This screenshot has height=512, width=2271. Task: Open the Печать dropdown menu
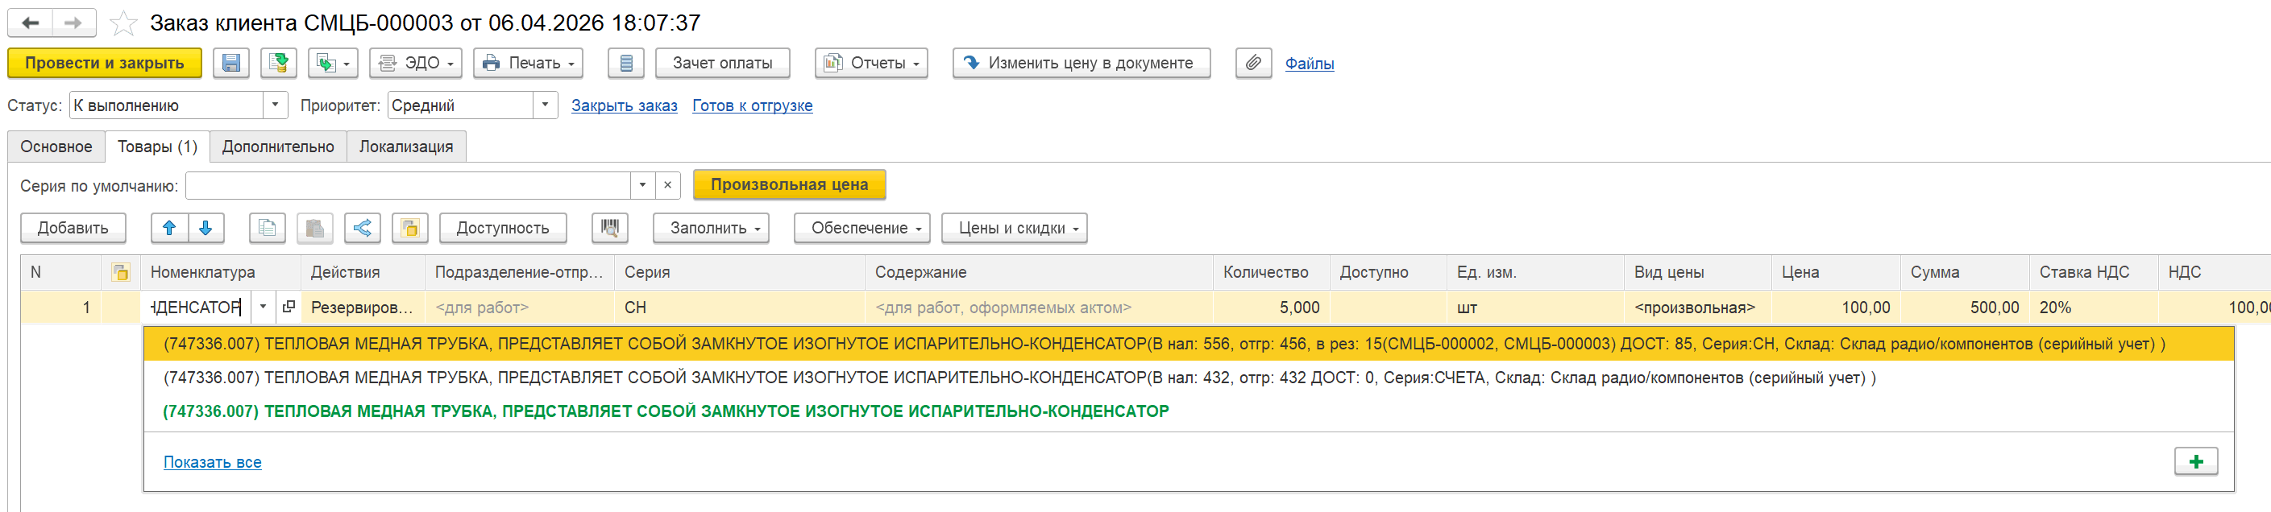[x=528, y=64]
